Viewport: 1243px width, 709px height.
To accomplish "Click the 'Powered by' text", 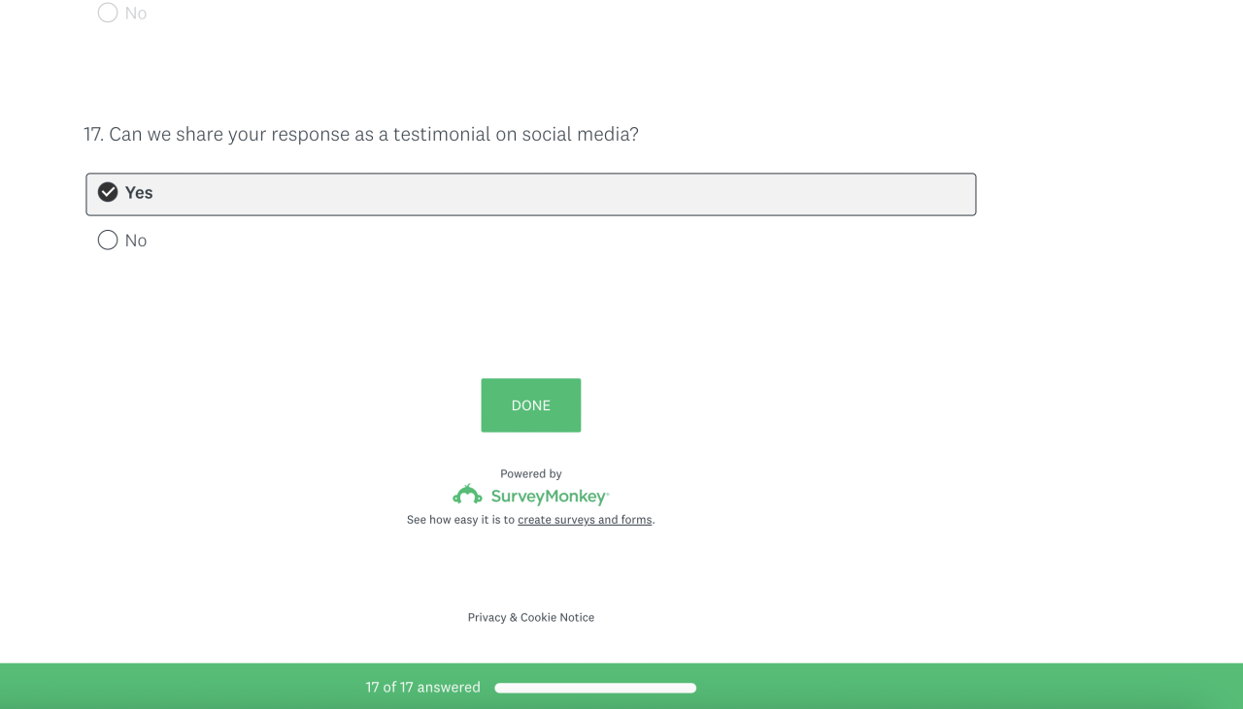I will 531,474.
